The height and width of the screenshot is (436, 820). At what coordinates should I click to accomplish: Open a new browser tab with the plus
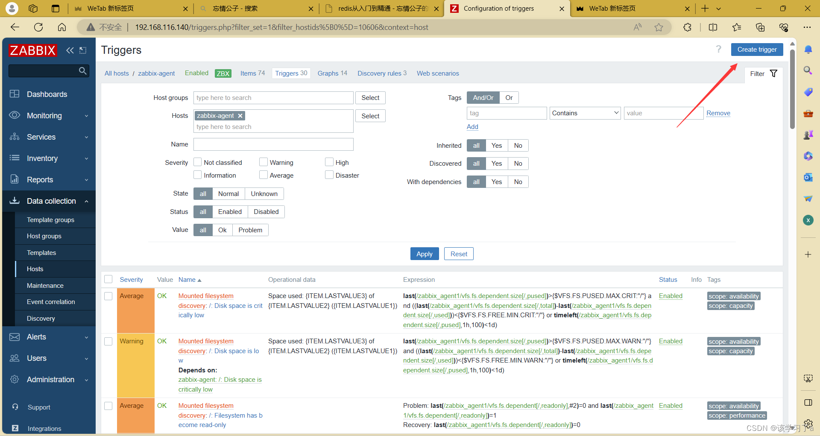tap(705, 9)
